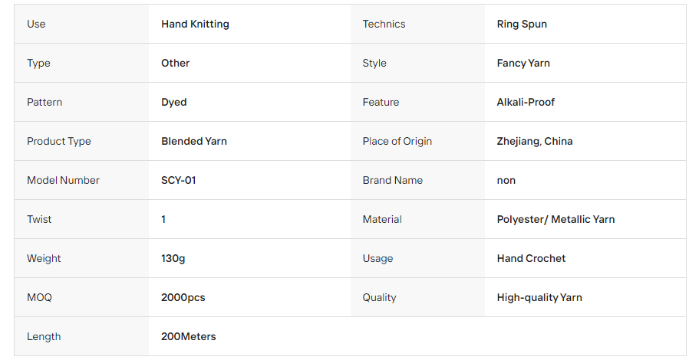
Task: Click the model number 'SCY-01'
Action: click(179, 180)
